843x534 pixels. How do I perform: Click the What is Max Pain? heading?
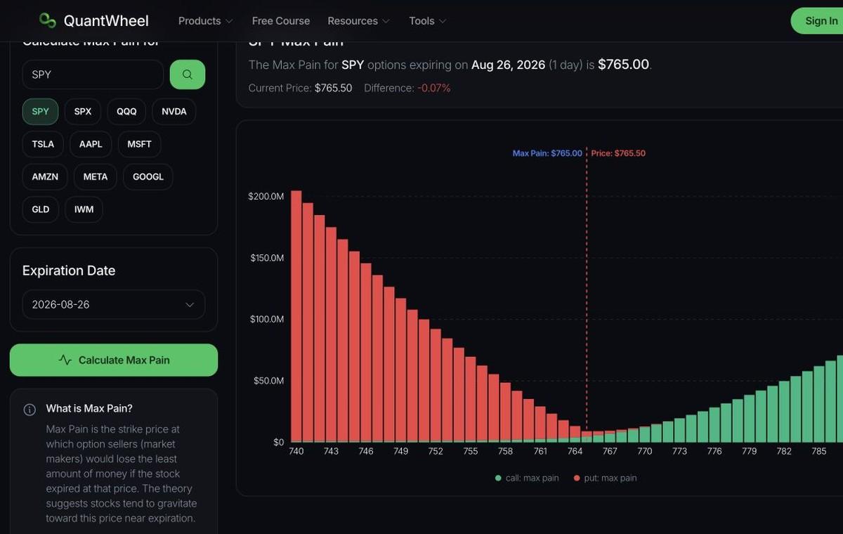coord(89,408)
